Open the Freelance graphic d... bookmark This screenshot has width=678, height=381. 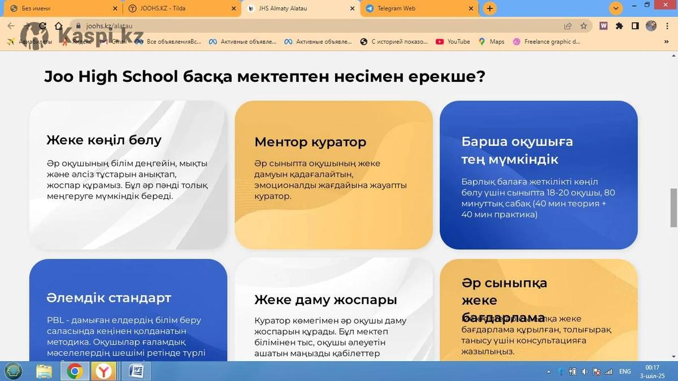(x=547, y=42)
